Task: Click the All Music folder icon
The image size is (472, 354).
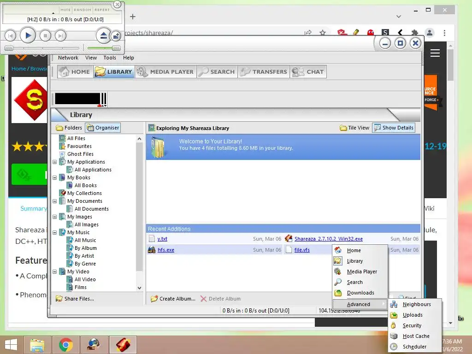Action: pyautogui.click(x=70, y=240)
